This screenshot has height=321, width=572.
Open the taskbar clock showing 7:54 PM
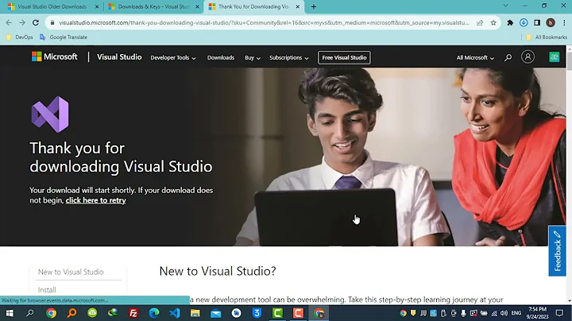coord(537,313)
